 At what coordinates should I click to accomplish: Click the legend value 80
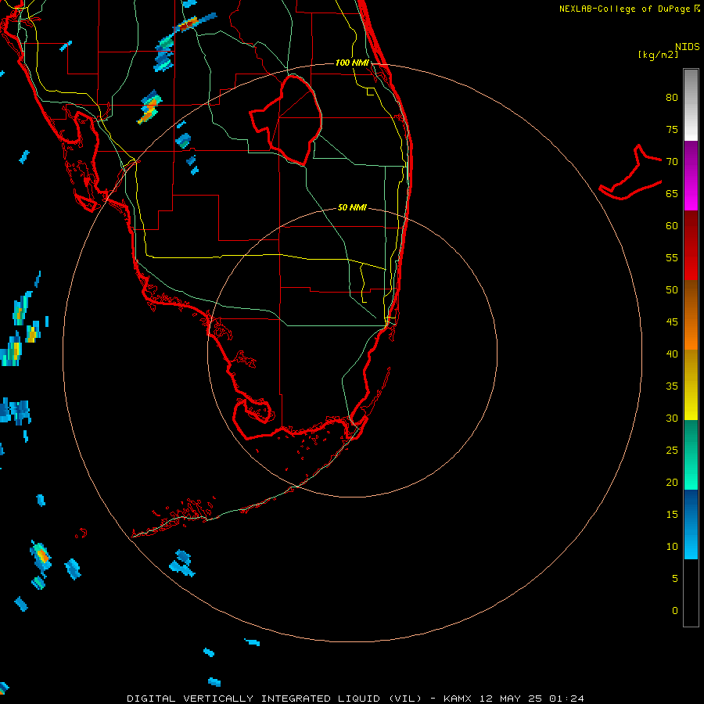672,98
